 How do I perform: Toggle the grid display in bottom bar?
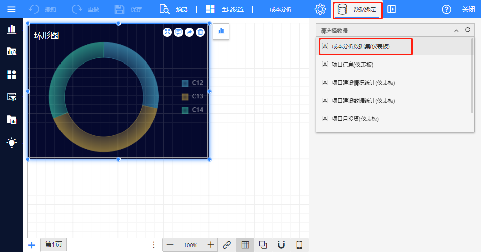click(x=245, y=245)
